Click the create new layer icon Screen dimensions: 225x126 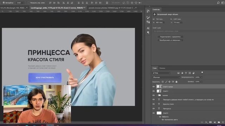tap(223, 122)
